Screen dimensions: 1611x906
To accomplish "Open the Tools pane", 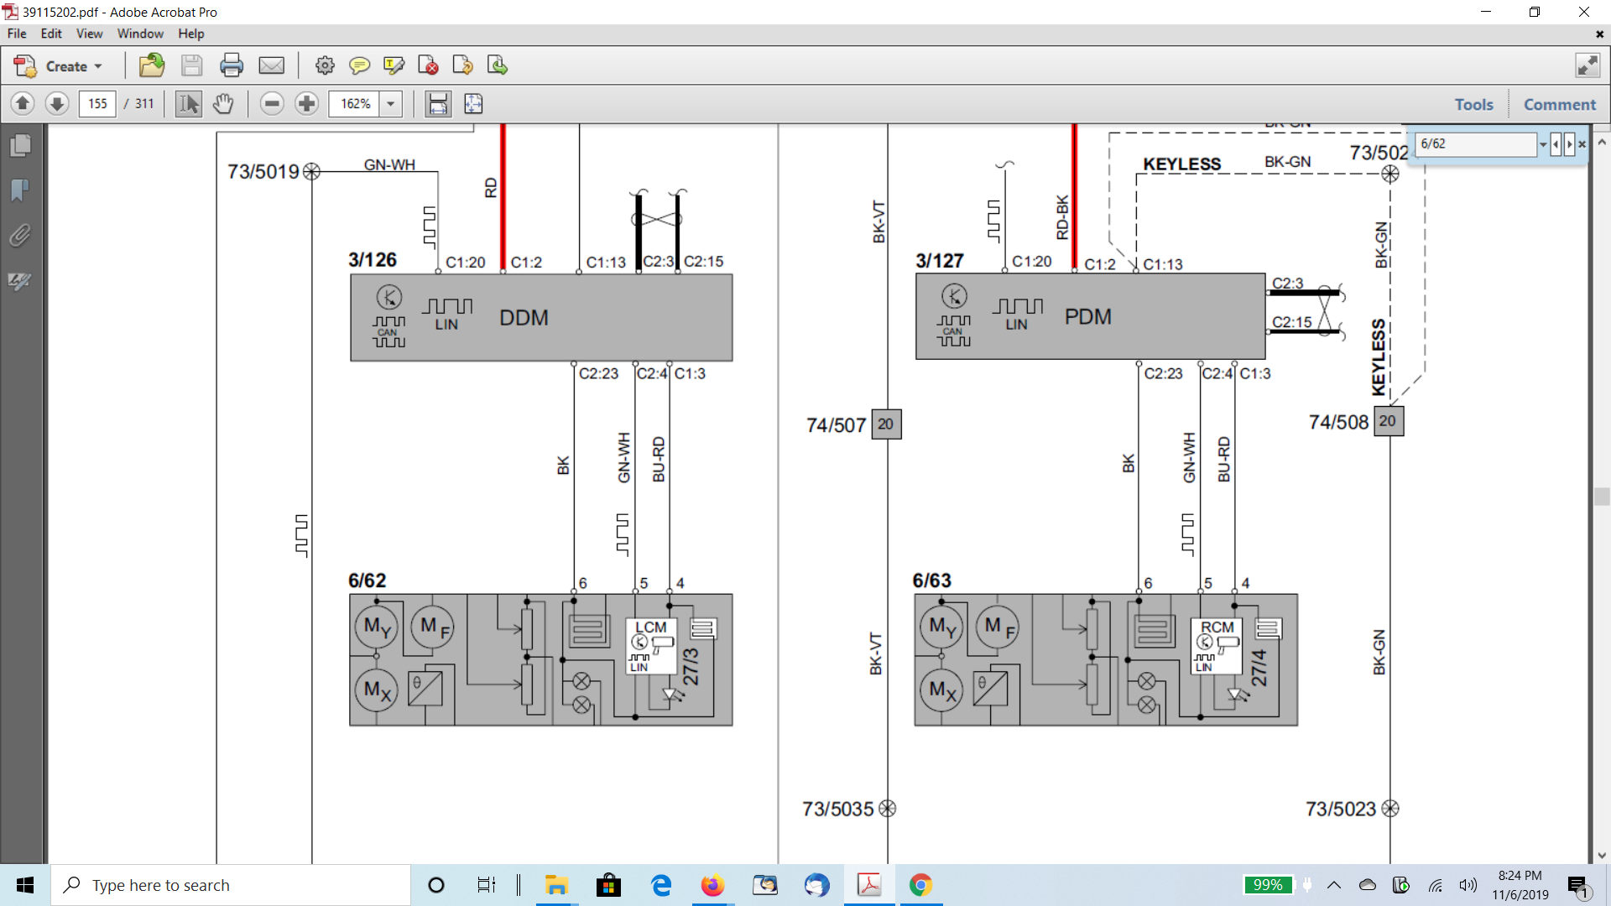I will coord(1473,104).
